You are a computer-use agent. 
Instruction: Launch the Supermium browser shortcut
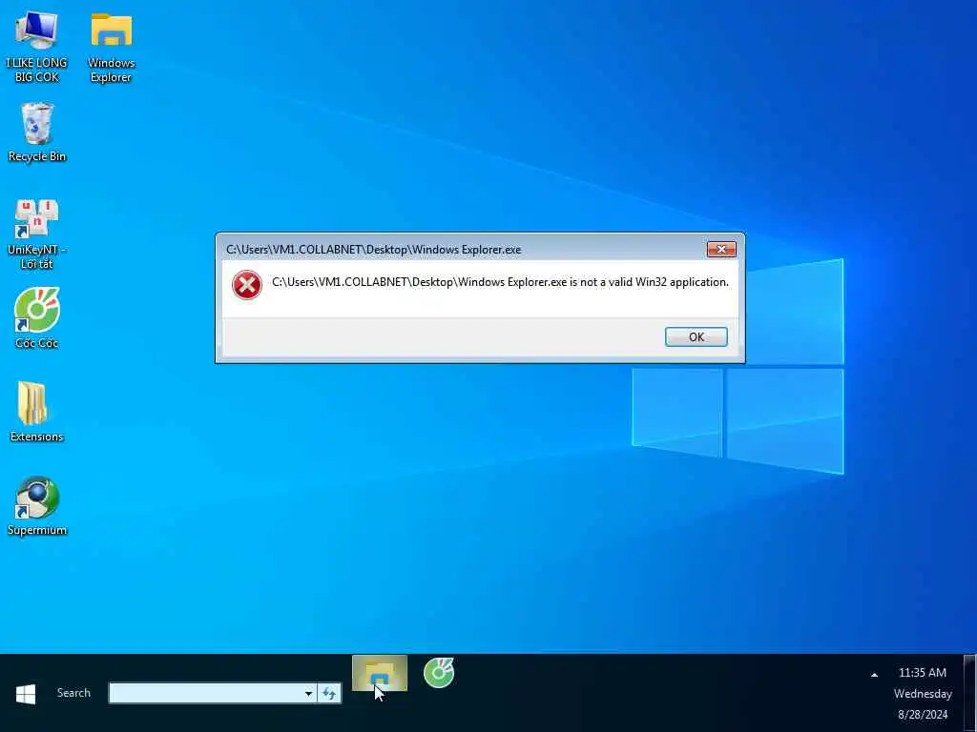point(37,505)
